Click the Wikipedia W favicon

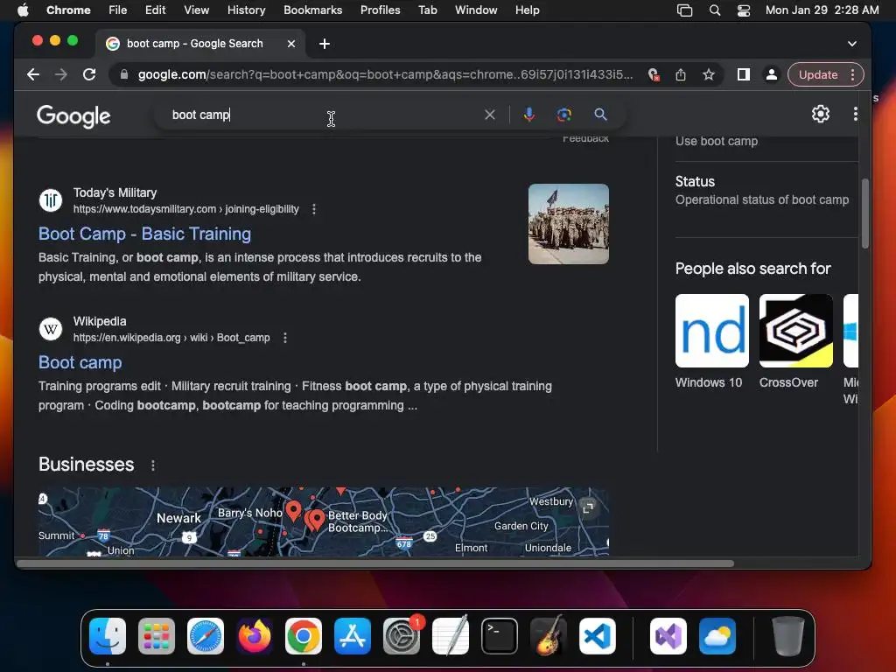[50, 329]
